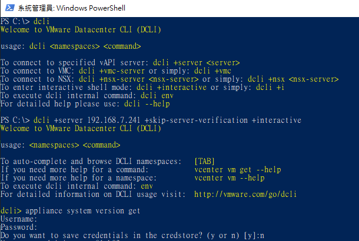359x241 pixels.
Task: Click the Password: prompt line
Action: click(19, 227)
